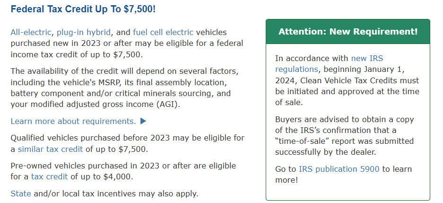Viewport: 443px width, 203px height.
Task: Click the text about time-of-sale report
Action: tap(344, 141)
